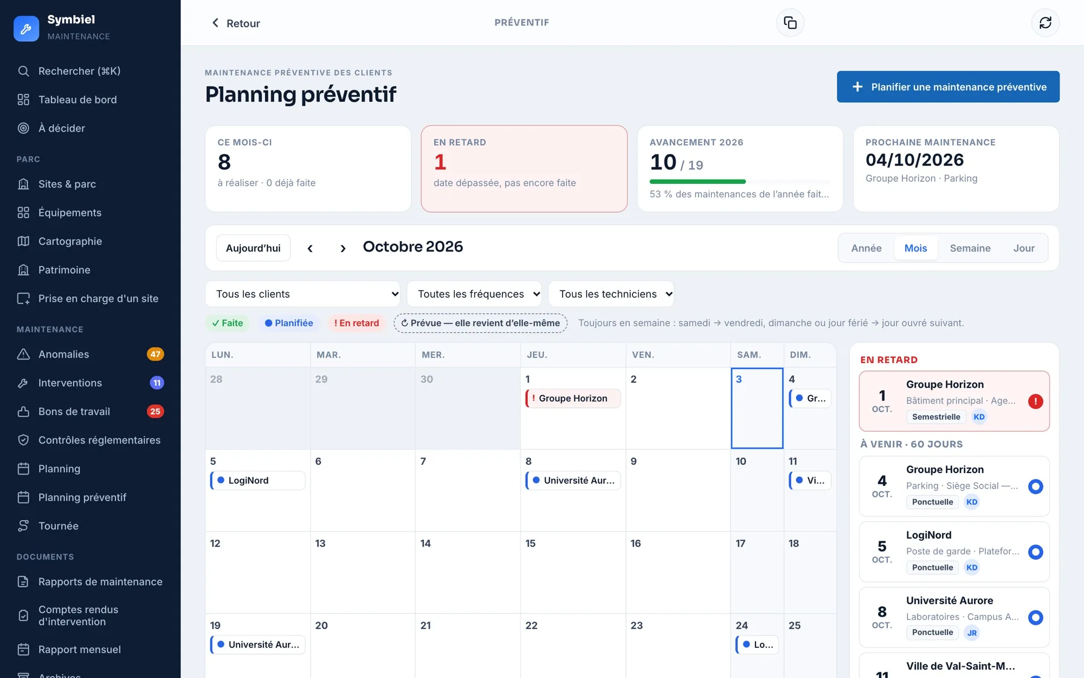Open Anomalies list
The height and width of the screenshot is (678, 1084).
point(90,354)
